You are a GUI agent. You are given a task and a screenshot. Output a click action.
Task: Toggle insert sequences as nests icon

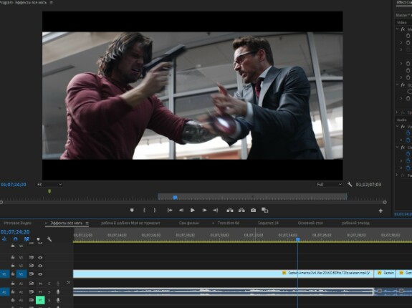tap(4, 239)
